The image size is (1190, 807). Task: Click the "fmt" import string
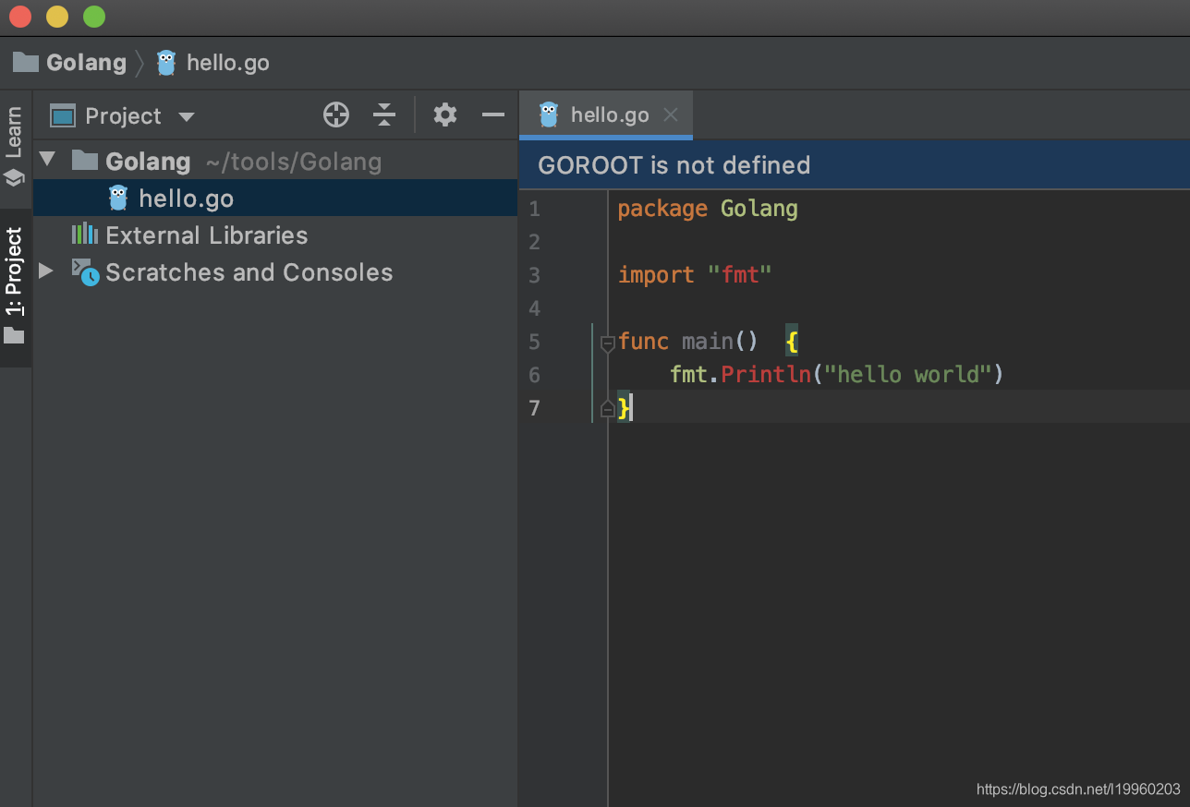point(739,275)
